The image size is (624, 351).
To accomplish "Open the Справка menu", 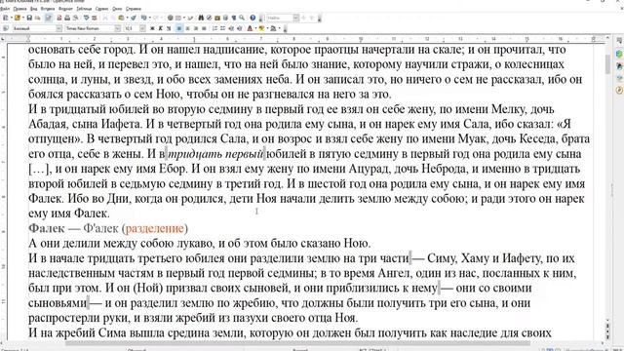I will pos(134,9).
